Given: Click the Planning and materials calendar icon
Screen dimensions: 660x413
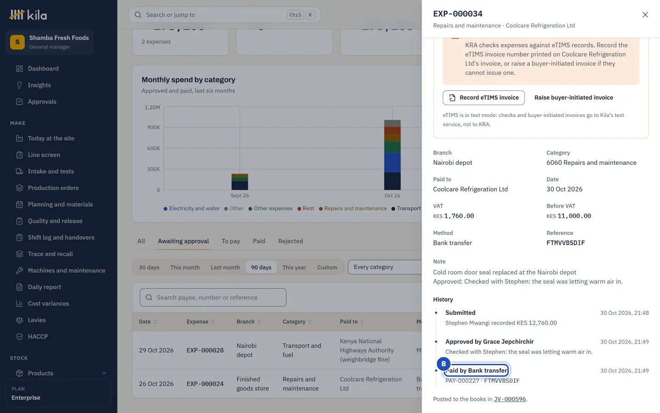Looking at the screenshot, I should tap(19, 205).
